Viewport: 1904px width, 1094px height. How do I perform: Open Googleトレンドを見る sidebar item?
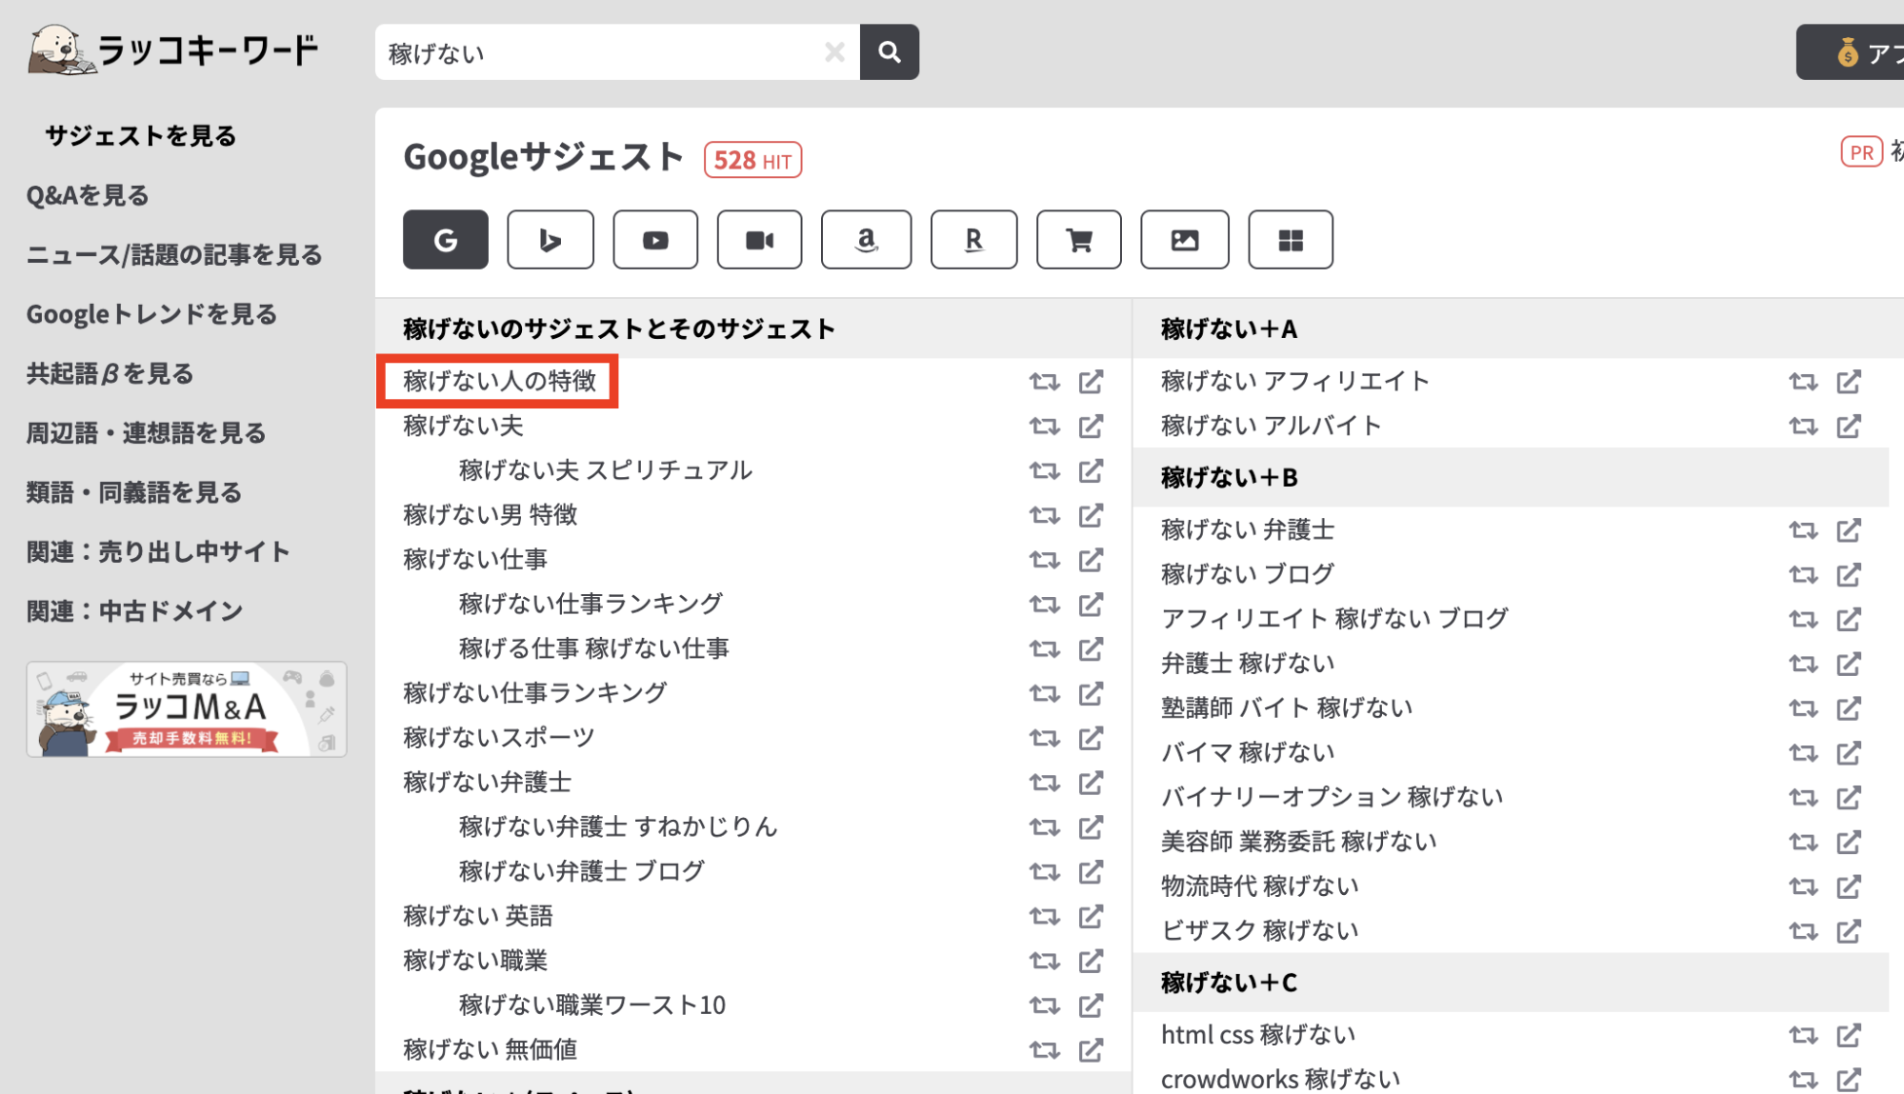point(151,314)
